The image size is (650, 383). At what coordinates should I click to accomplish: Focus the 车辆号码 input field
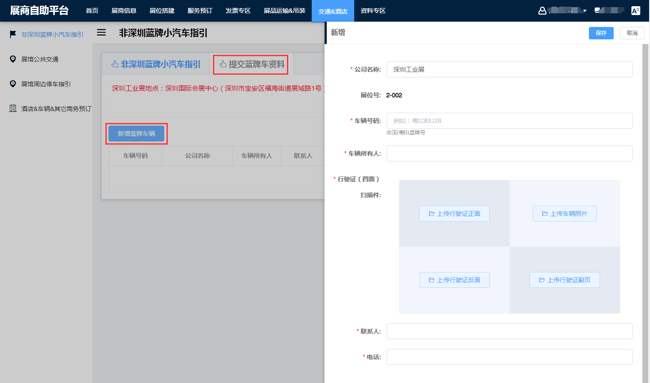click(509, 121)
